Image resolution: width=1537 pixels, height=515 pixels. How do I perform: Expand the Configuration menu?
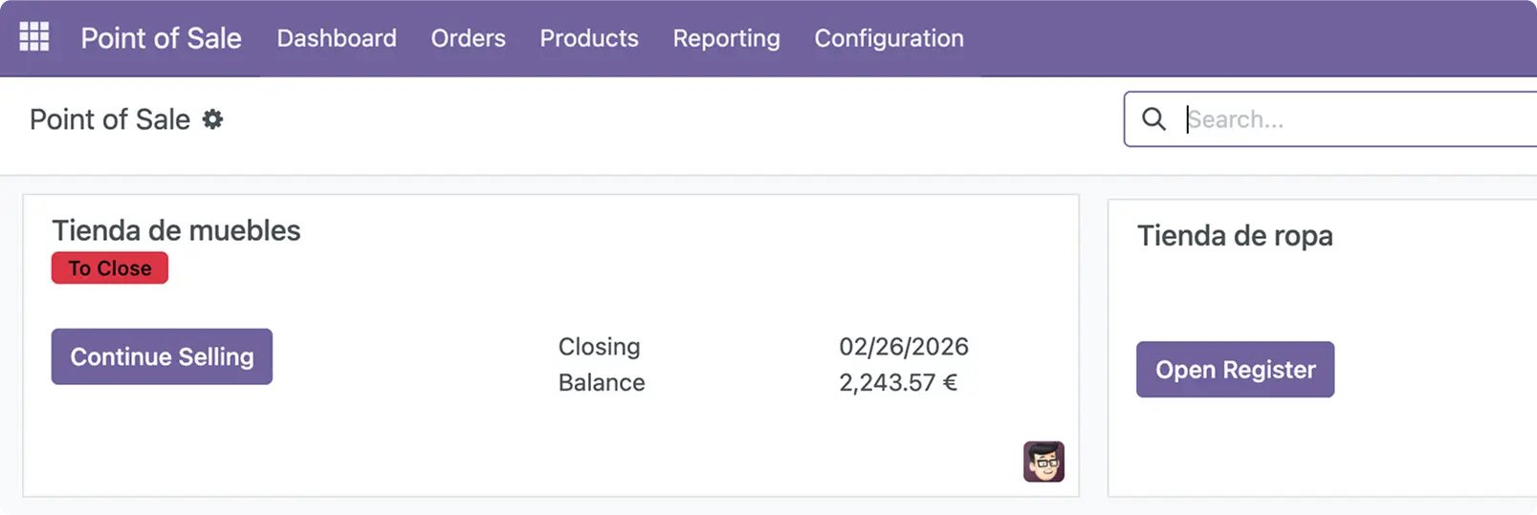pyautogui.click(x=889, y=38)
